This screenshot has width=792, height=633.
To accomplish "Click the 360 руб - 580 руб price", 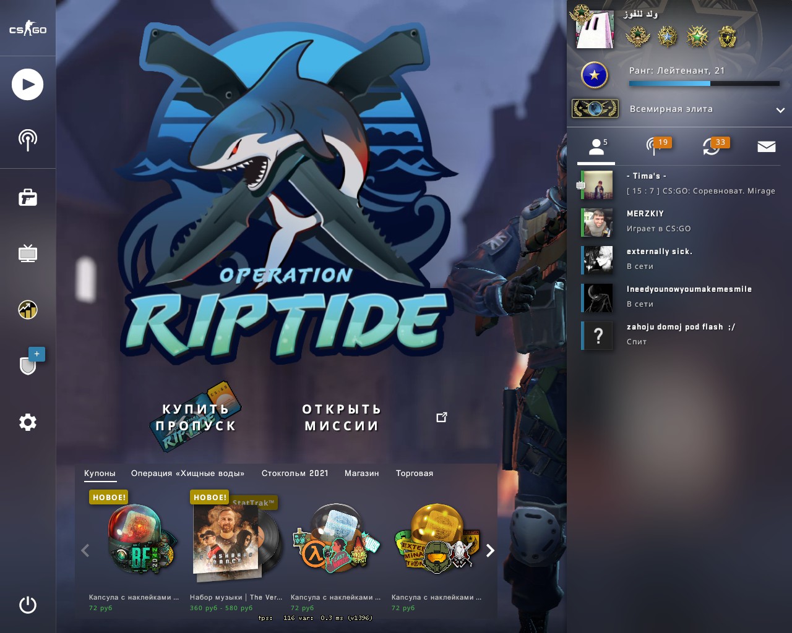I will (221, 608).
